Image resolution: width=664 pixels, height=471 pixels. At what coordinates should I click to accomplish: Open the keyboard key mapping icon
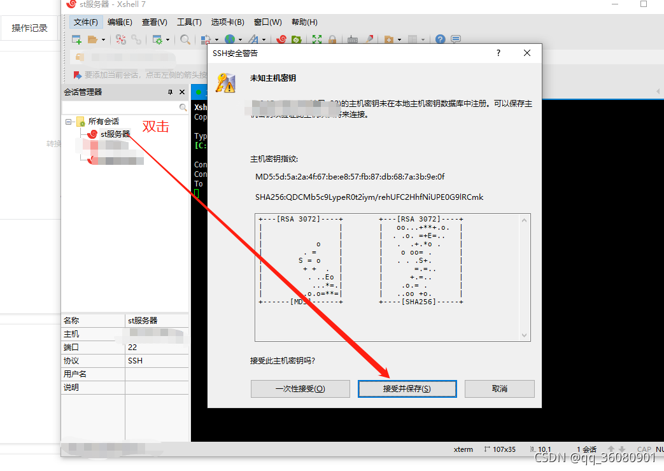coord(352,39)
